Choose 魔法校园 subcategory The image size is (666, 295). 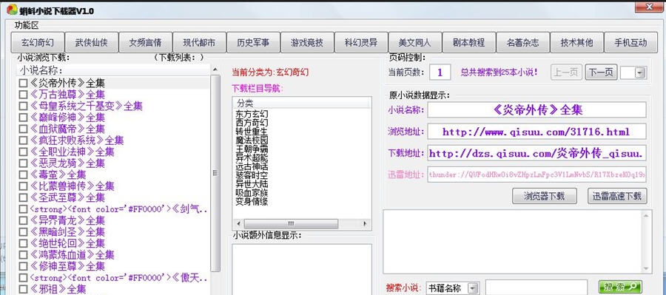coord(252,140)
